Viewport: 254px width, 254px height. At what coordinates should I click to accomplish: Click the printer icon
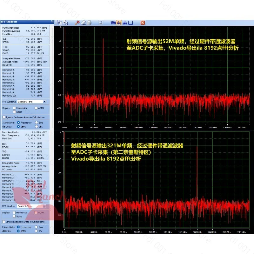point(89,23)
